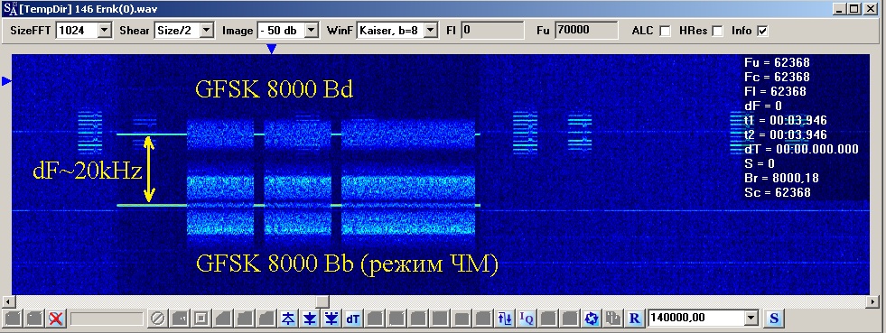Enable the ALC checkbox

pos(665,31)
